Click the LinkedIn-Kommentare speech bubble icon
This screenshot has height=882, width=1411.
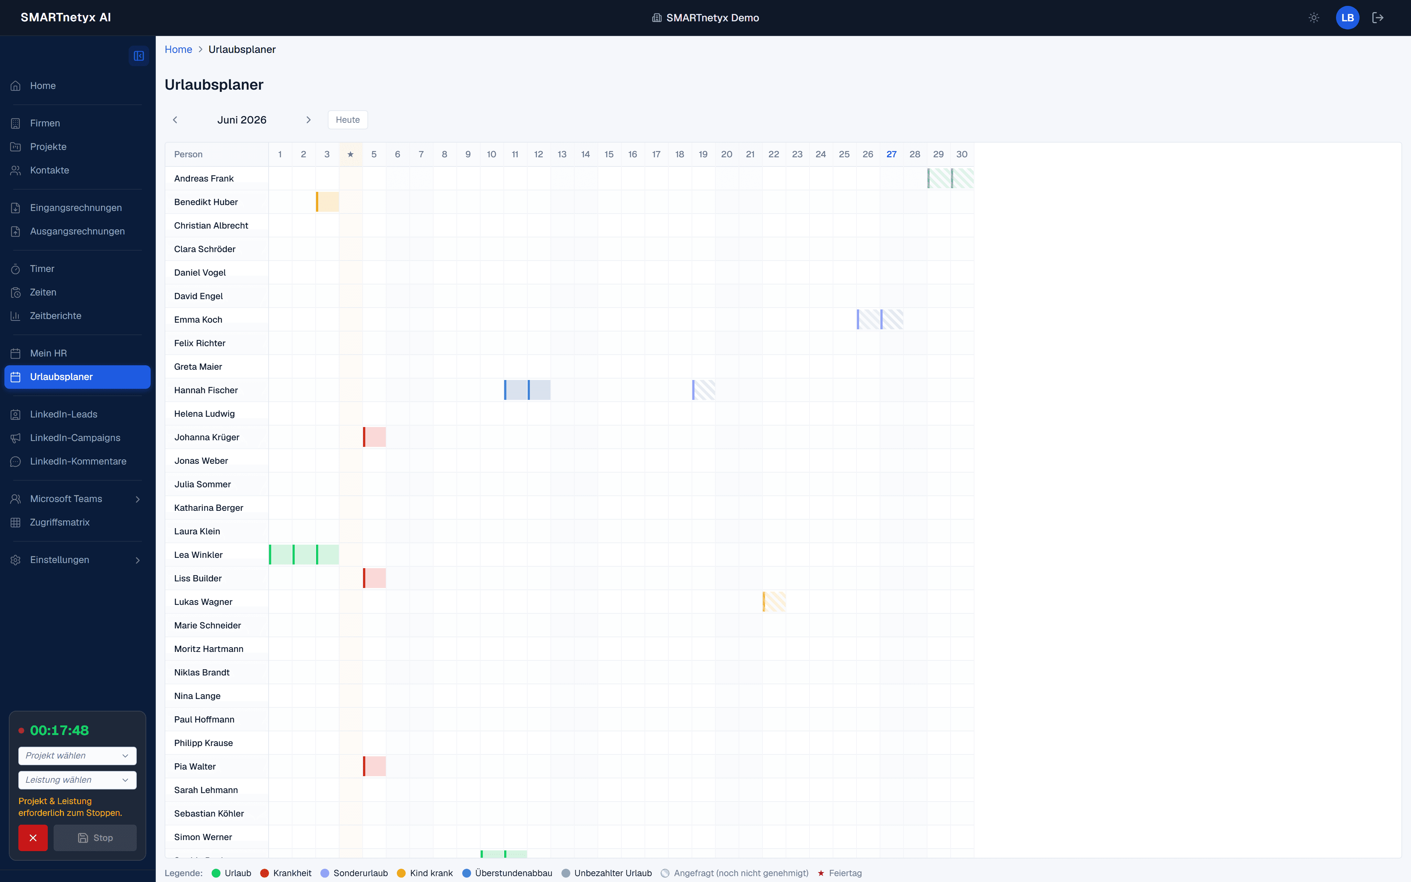pos(16,462)
